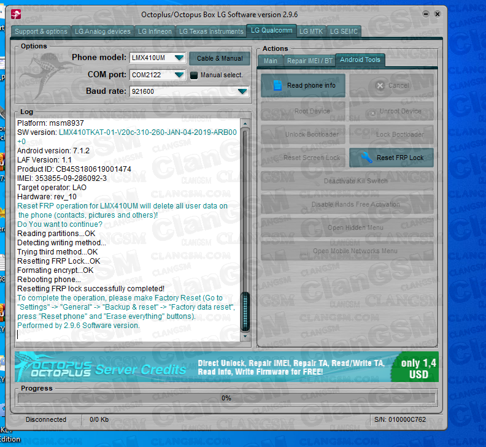Click 'Android version: 7.1.2' log line
Viewport: 486px width, 447px height.
pyautogui.click(x=53, y=151)
